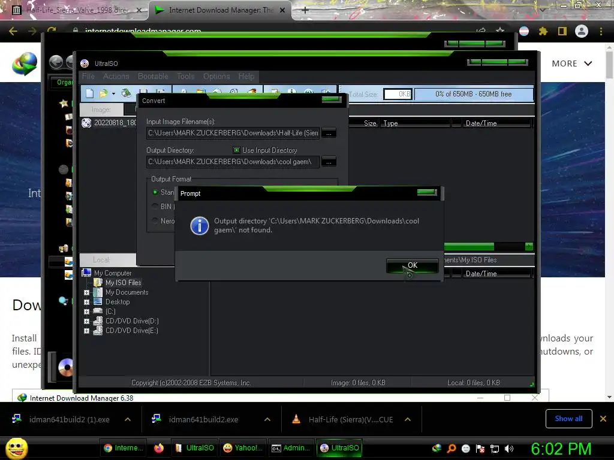614x460 pixels.
Task: Bookmark this page with the star icon
Action: point(500,31)
